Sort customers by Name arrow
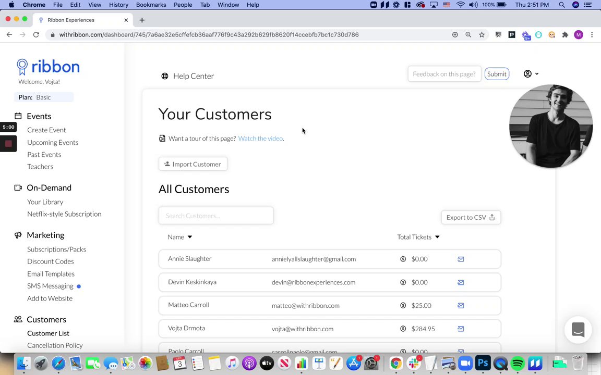 [x=190, y=238]
